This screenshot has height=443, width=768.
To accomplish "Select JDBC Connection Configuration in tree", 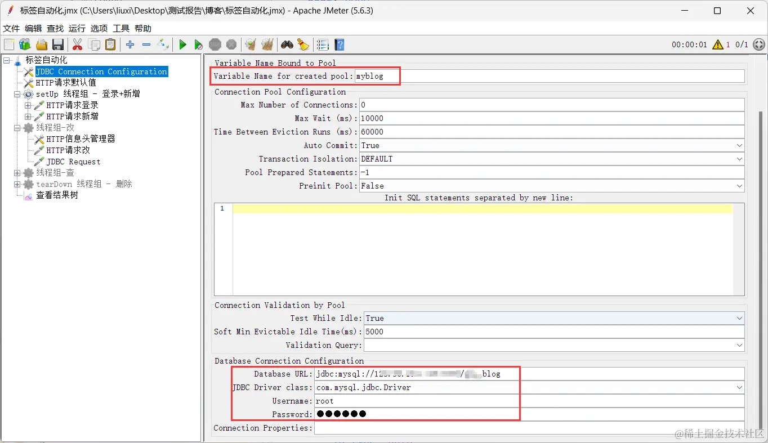I will 101,71.
